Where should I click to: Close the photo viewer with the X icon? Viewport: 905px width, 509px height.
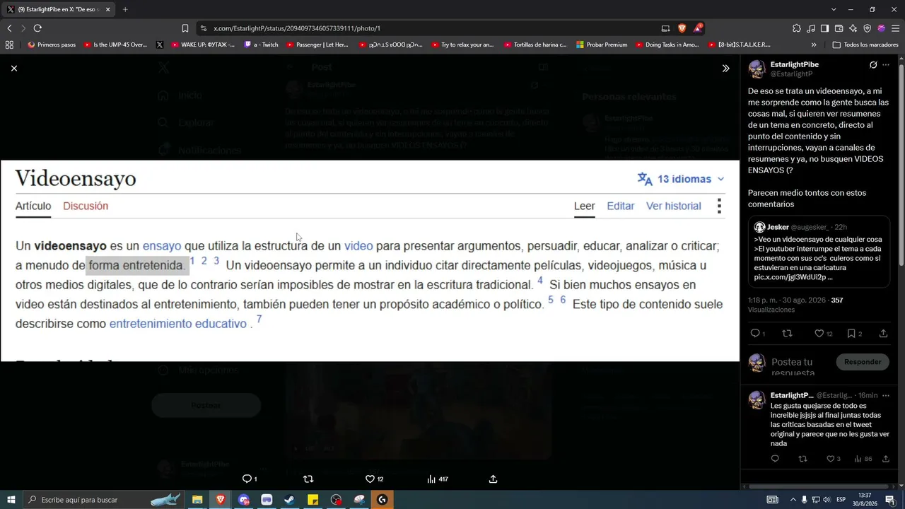pyautogui.click(x=13, y=68)
